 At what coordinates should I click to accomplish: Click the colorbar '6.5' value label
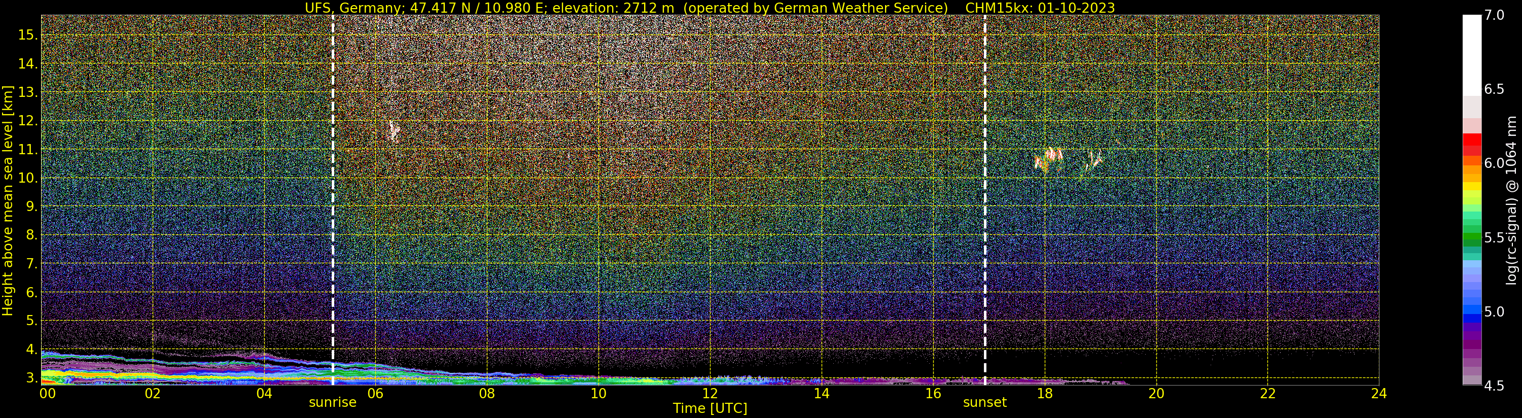click(1494, 89)
